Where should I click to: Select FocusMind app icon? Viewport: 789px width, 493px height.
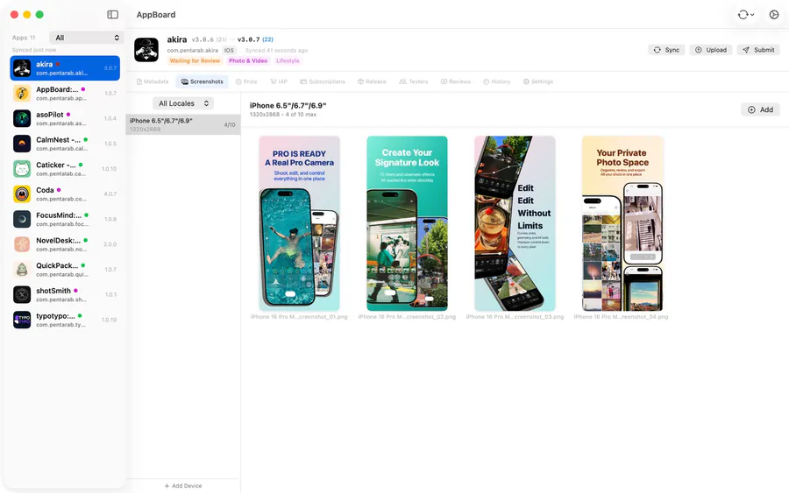coord(22,219)
